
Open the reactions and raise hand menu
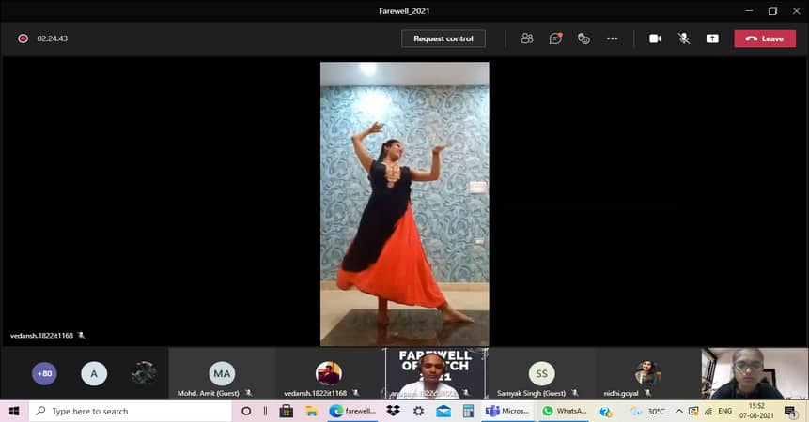pos(583,38)
